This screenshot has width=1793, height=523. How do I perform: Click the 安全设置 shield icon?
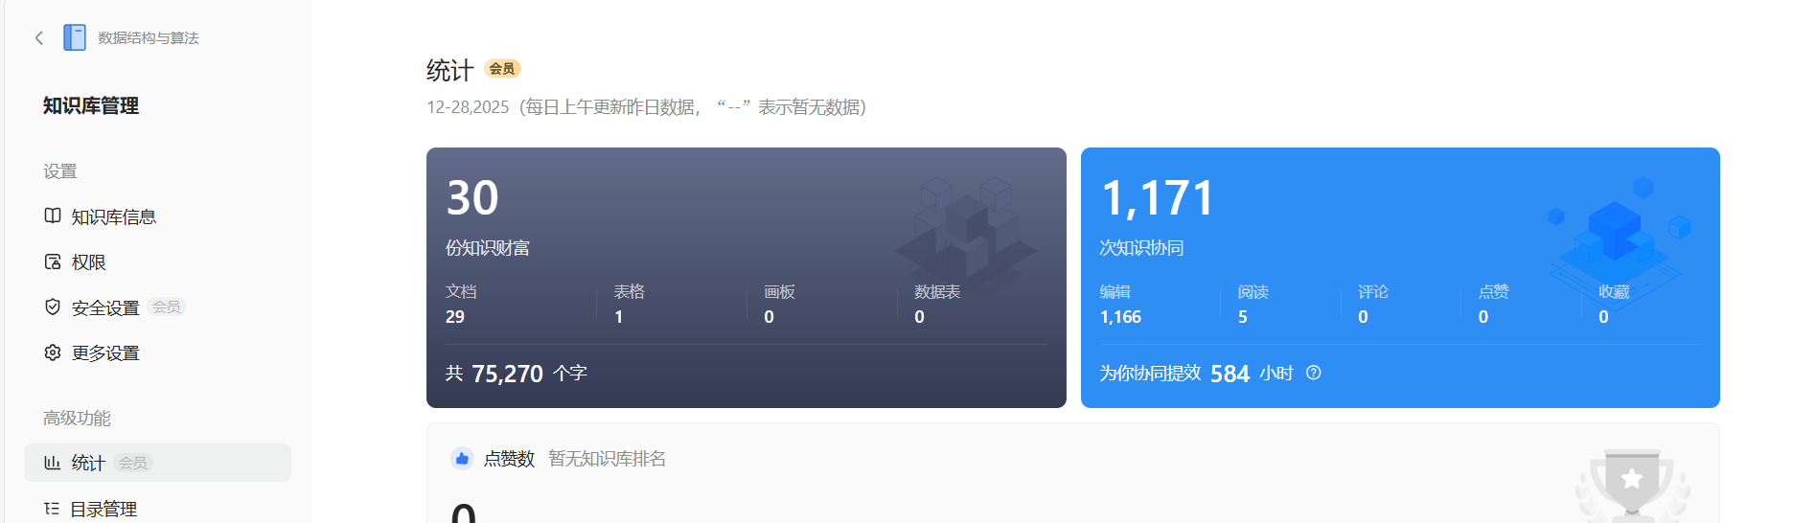pos(53,307)
